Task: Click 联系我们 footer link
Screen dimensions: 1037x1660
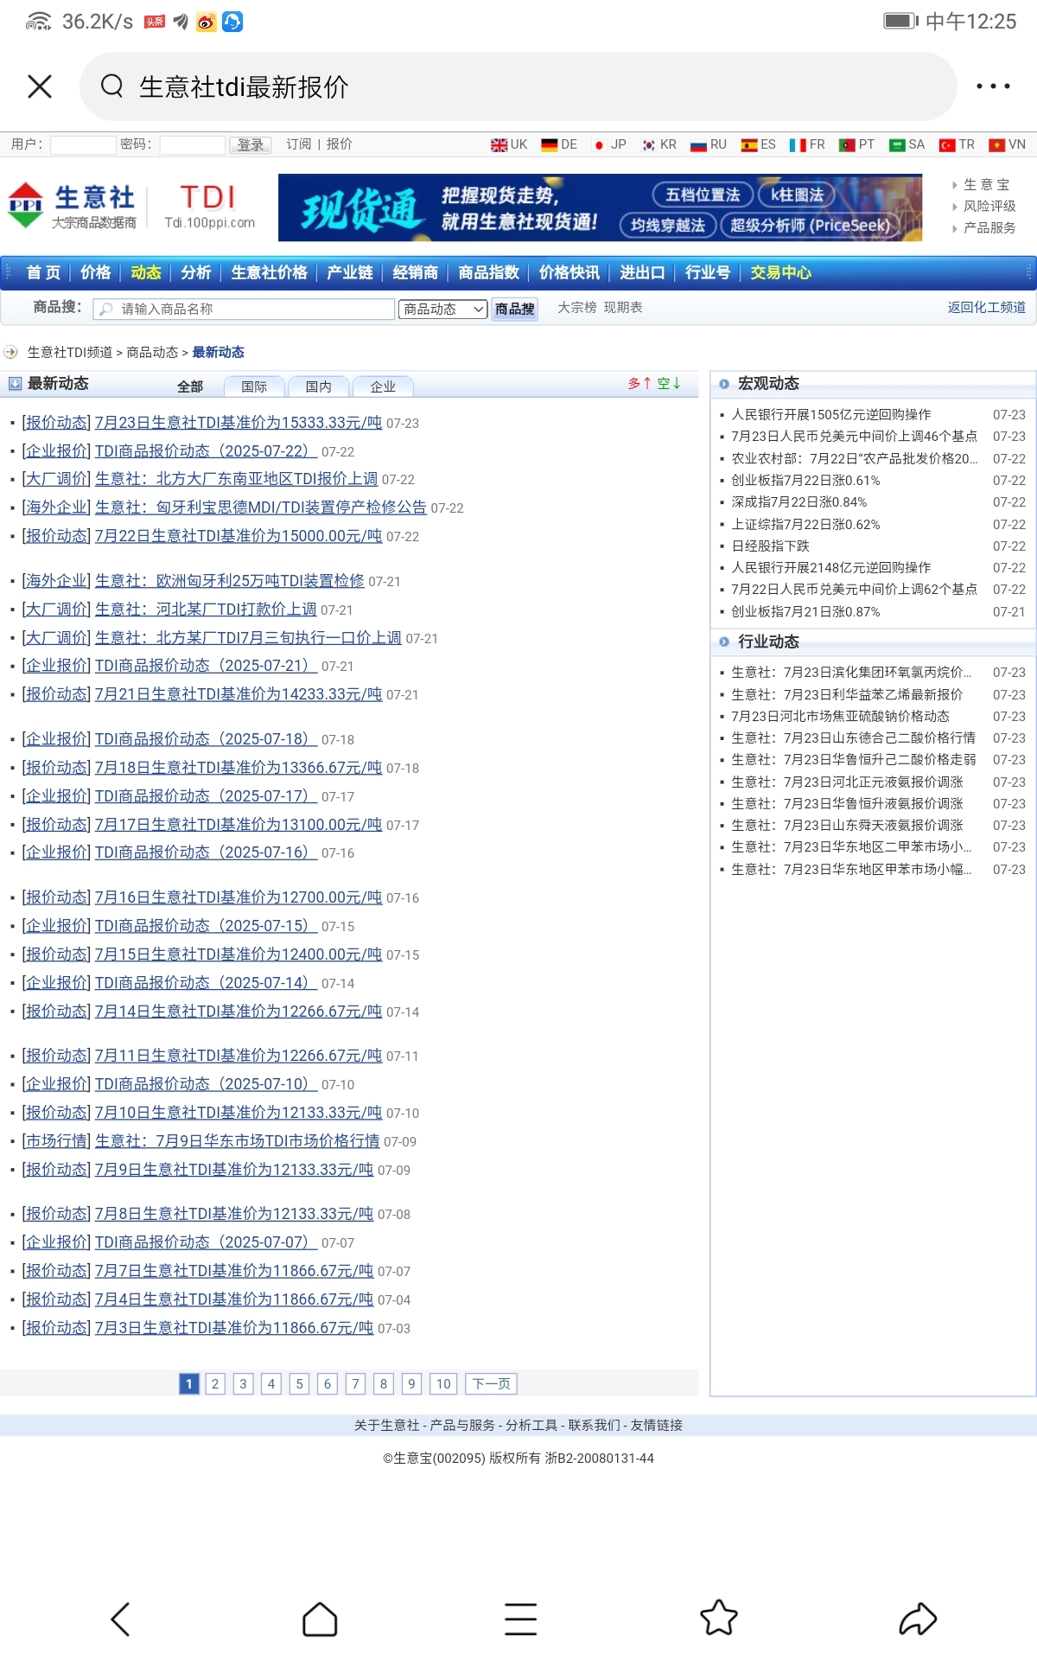Action: pyautogui.click(x=594, y=1425)
